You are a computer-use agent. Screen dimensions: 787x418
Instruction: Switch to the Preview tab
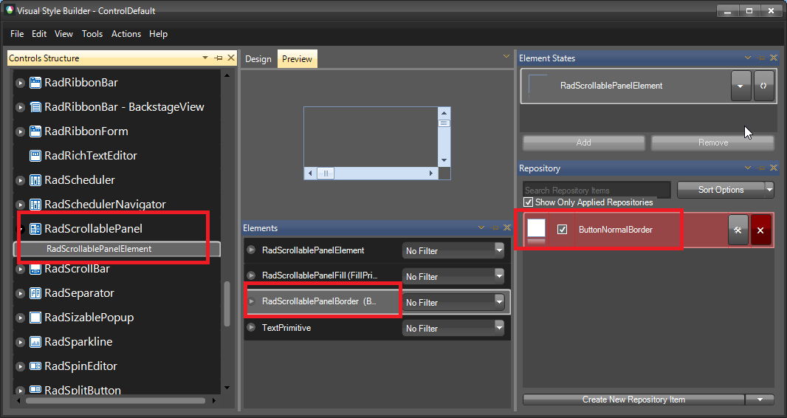pos(297,58)
